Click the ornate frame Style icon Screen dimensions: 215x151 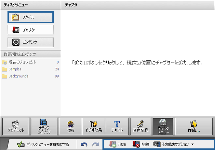point(15,17)
